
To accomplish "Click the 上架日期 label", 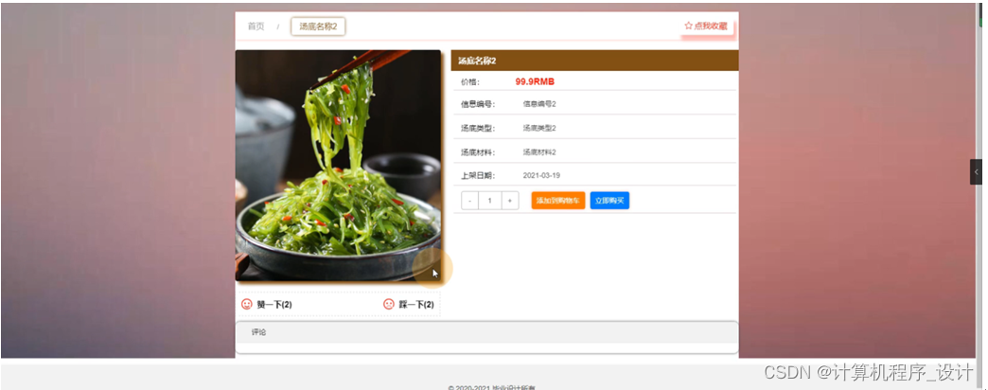I will coord(478,176).
